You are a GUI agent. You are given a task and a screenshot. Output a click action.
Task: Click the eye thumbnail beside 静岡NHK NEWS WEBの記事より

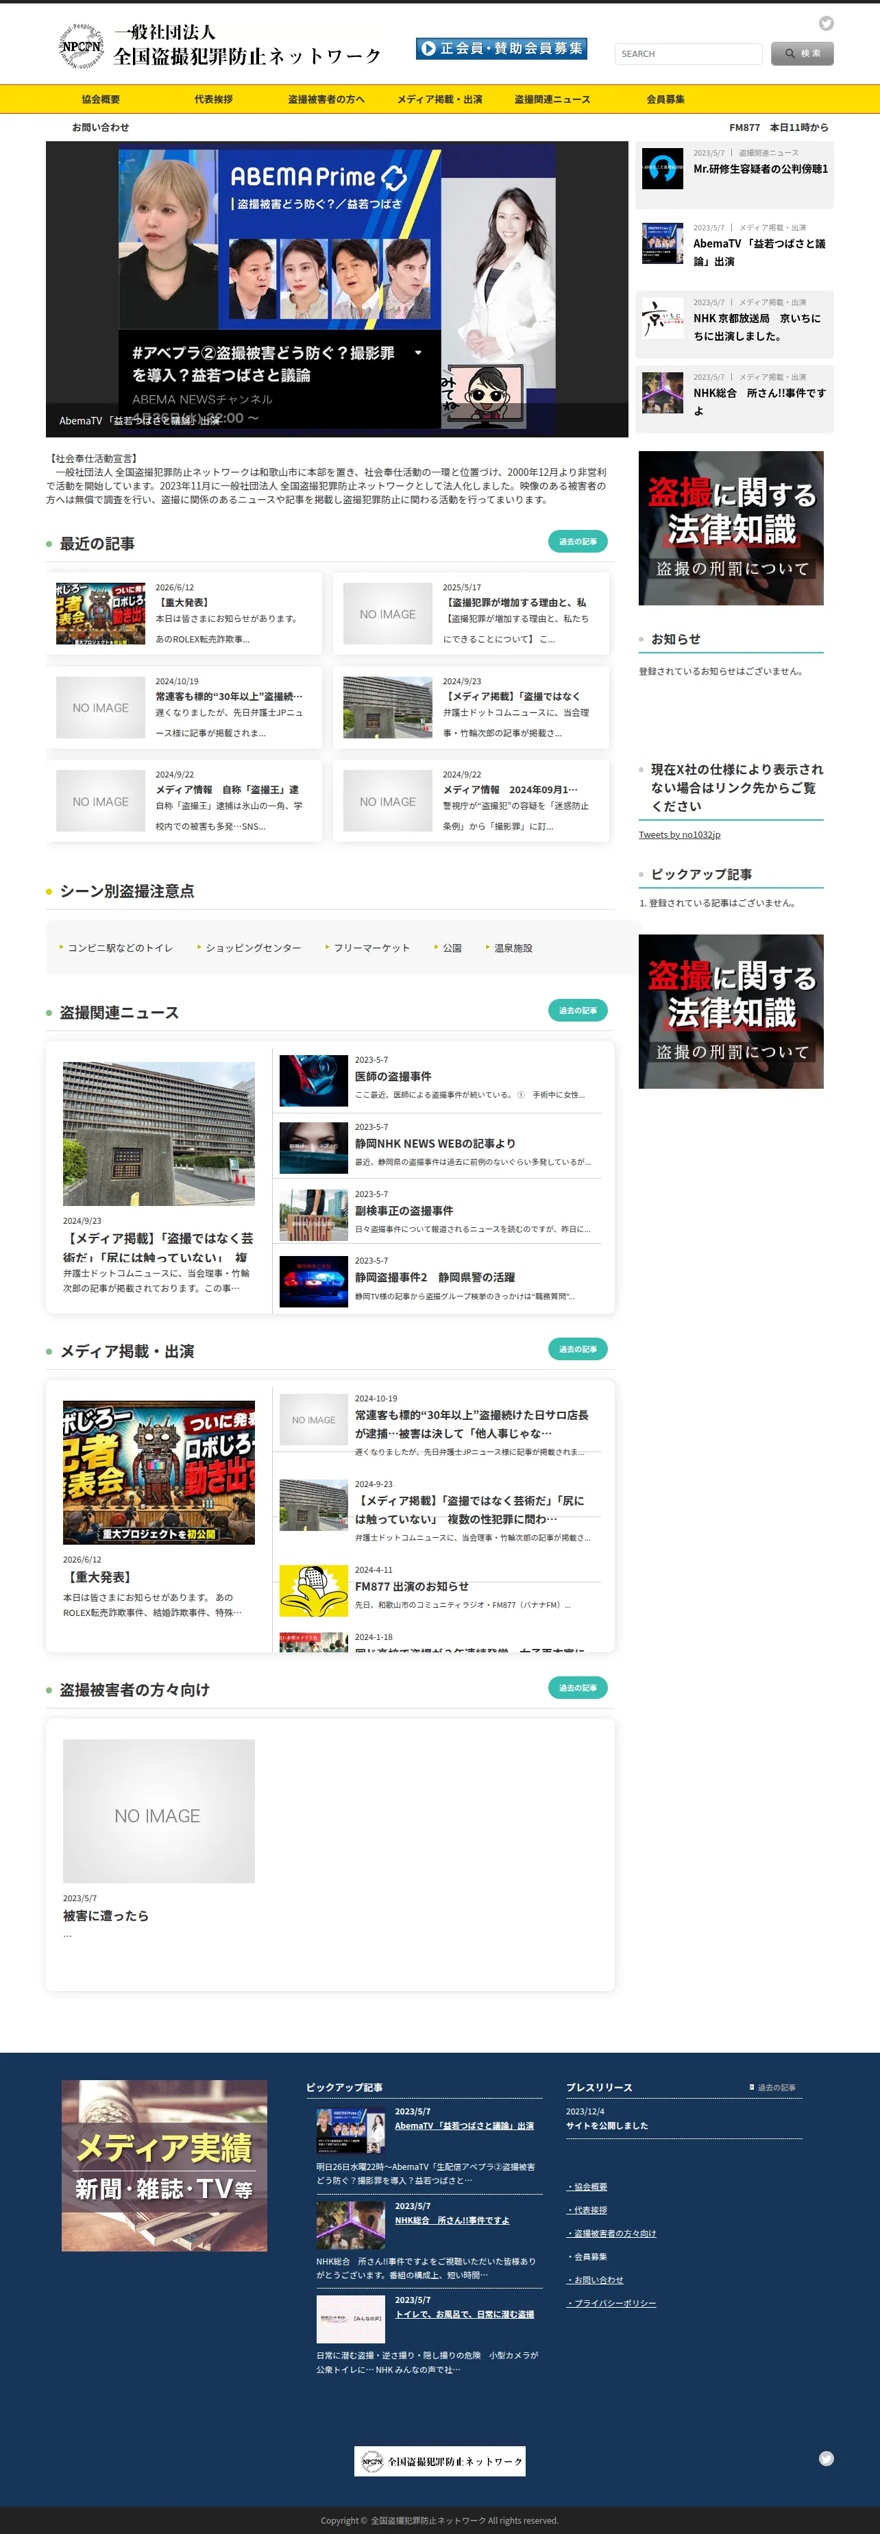314,1148
